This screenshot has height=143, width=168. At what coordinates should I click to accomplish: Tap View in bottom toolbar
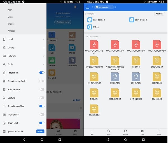coord(142,132)
